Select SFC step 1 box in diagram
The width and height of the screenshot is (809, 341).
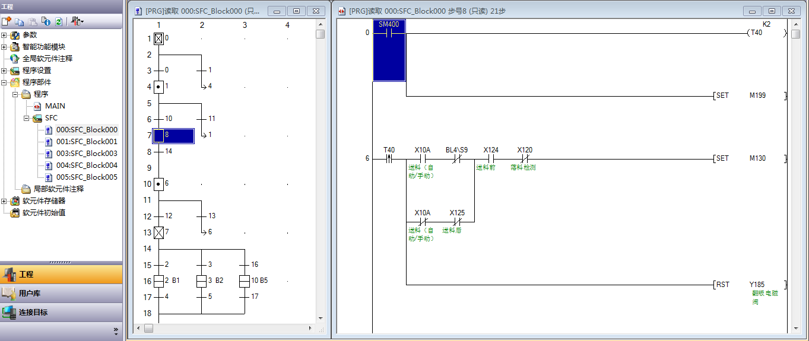point(158,87)
